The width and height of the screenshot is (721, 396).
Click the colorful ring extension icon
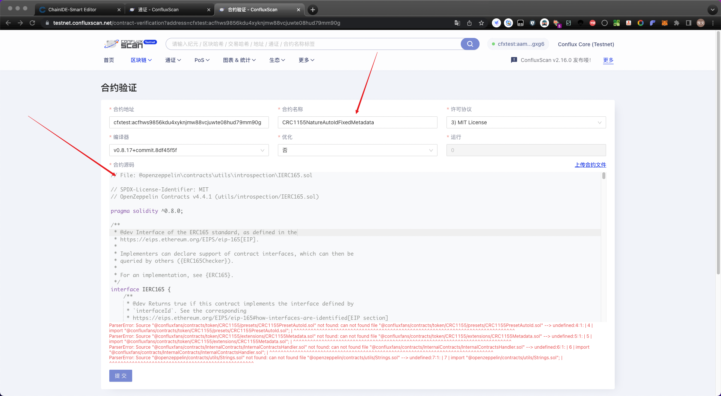tap(641, 23)
